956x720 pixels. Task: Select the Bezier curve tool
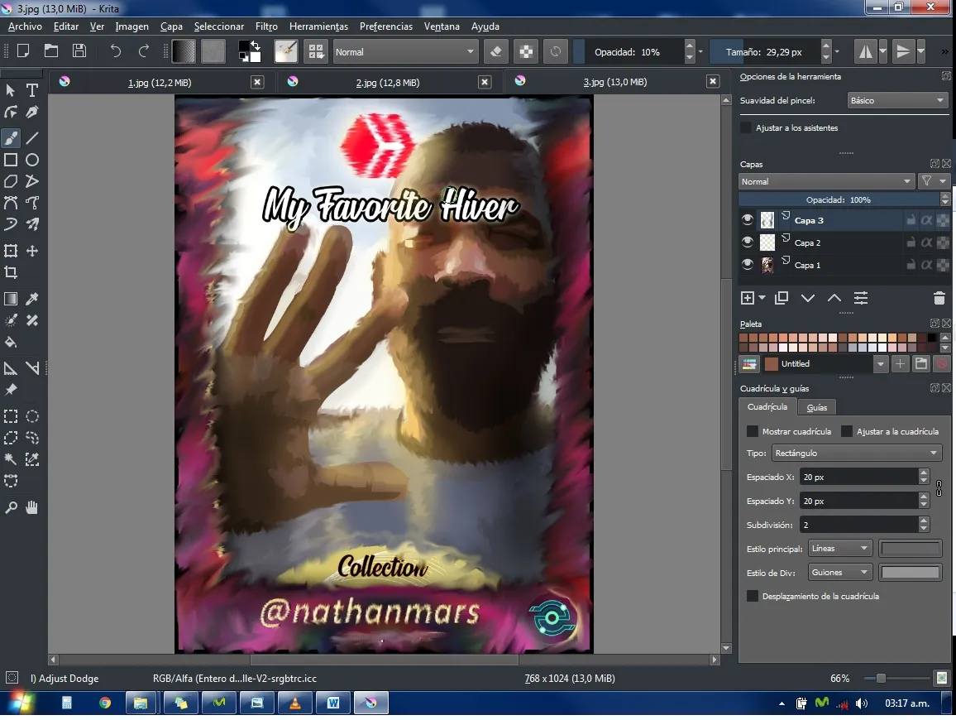click(x=11, y=203)
